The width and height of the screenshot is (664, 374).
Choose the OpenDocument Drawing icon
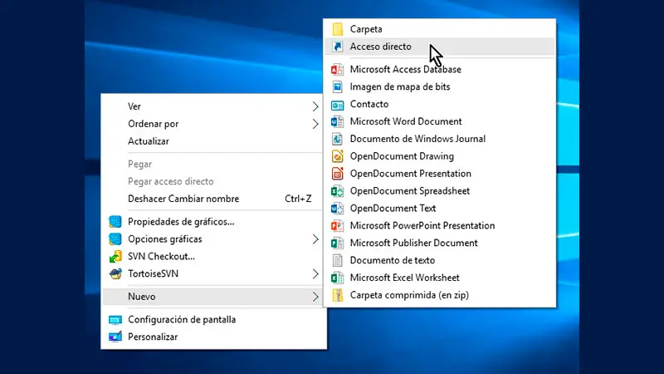tap(338, 156)
